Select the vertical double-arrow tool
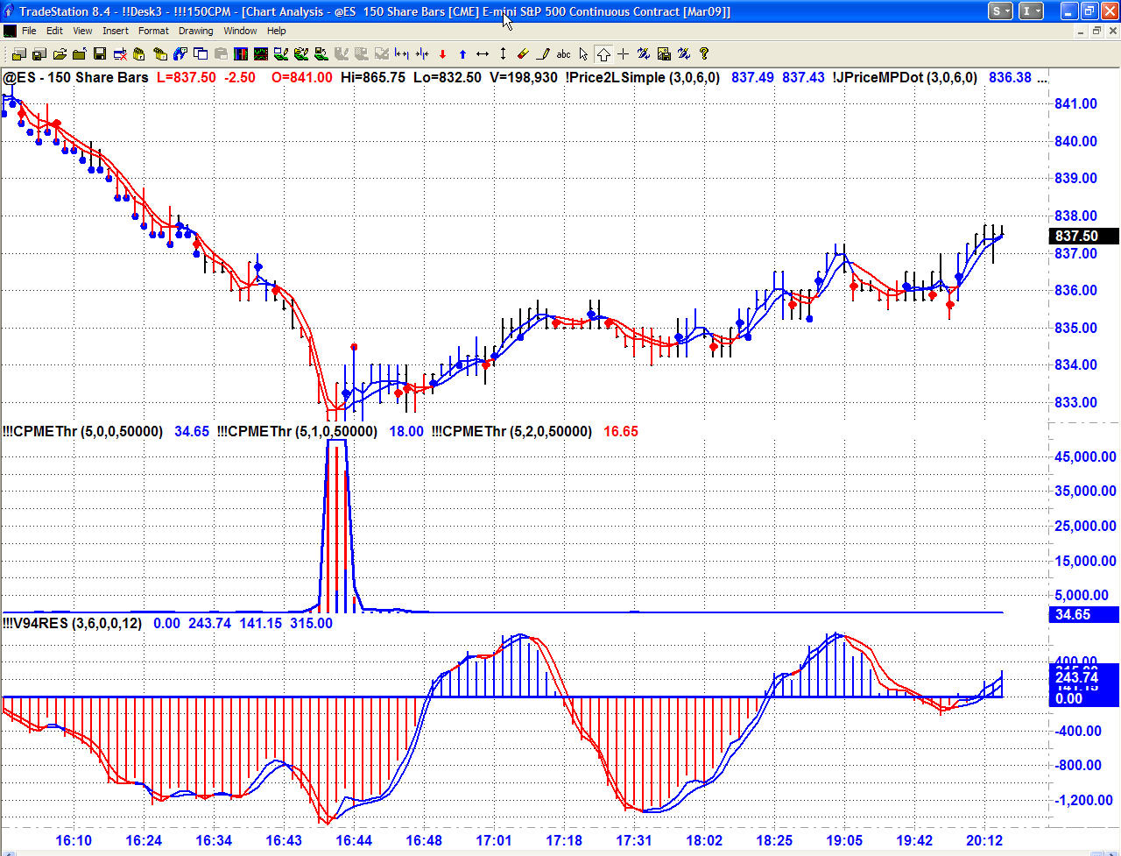This screenshot has height=856, width=1121. 503,54
